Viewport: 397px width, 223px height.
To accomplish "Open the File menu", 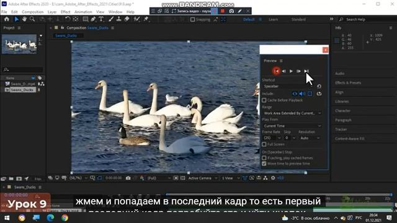I will pyautogui.click(x=4, y=12).
